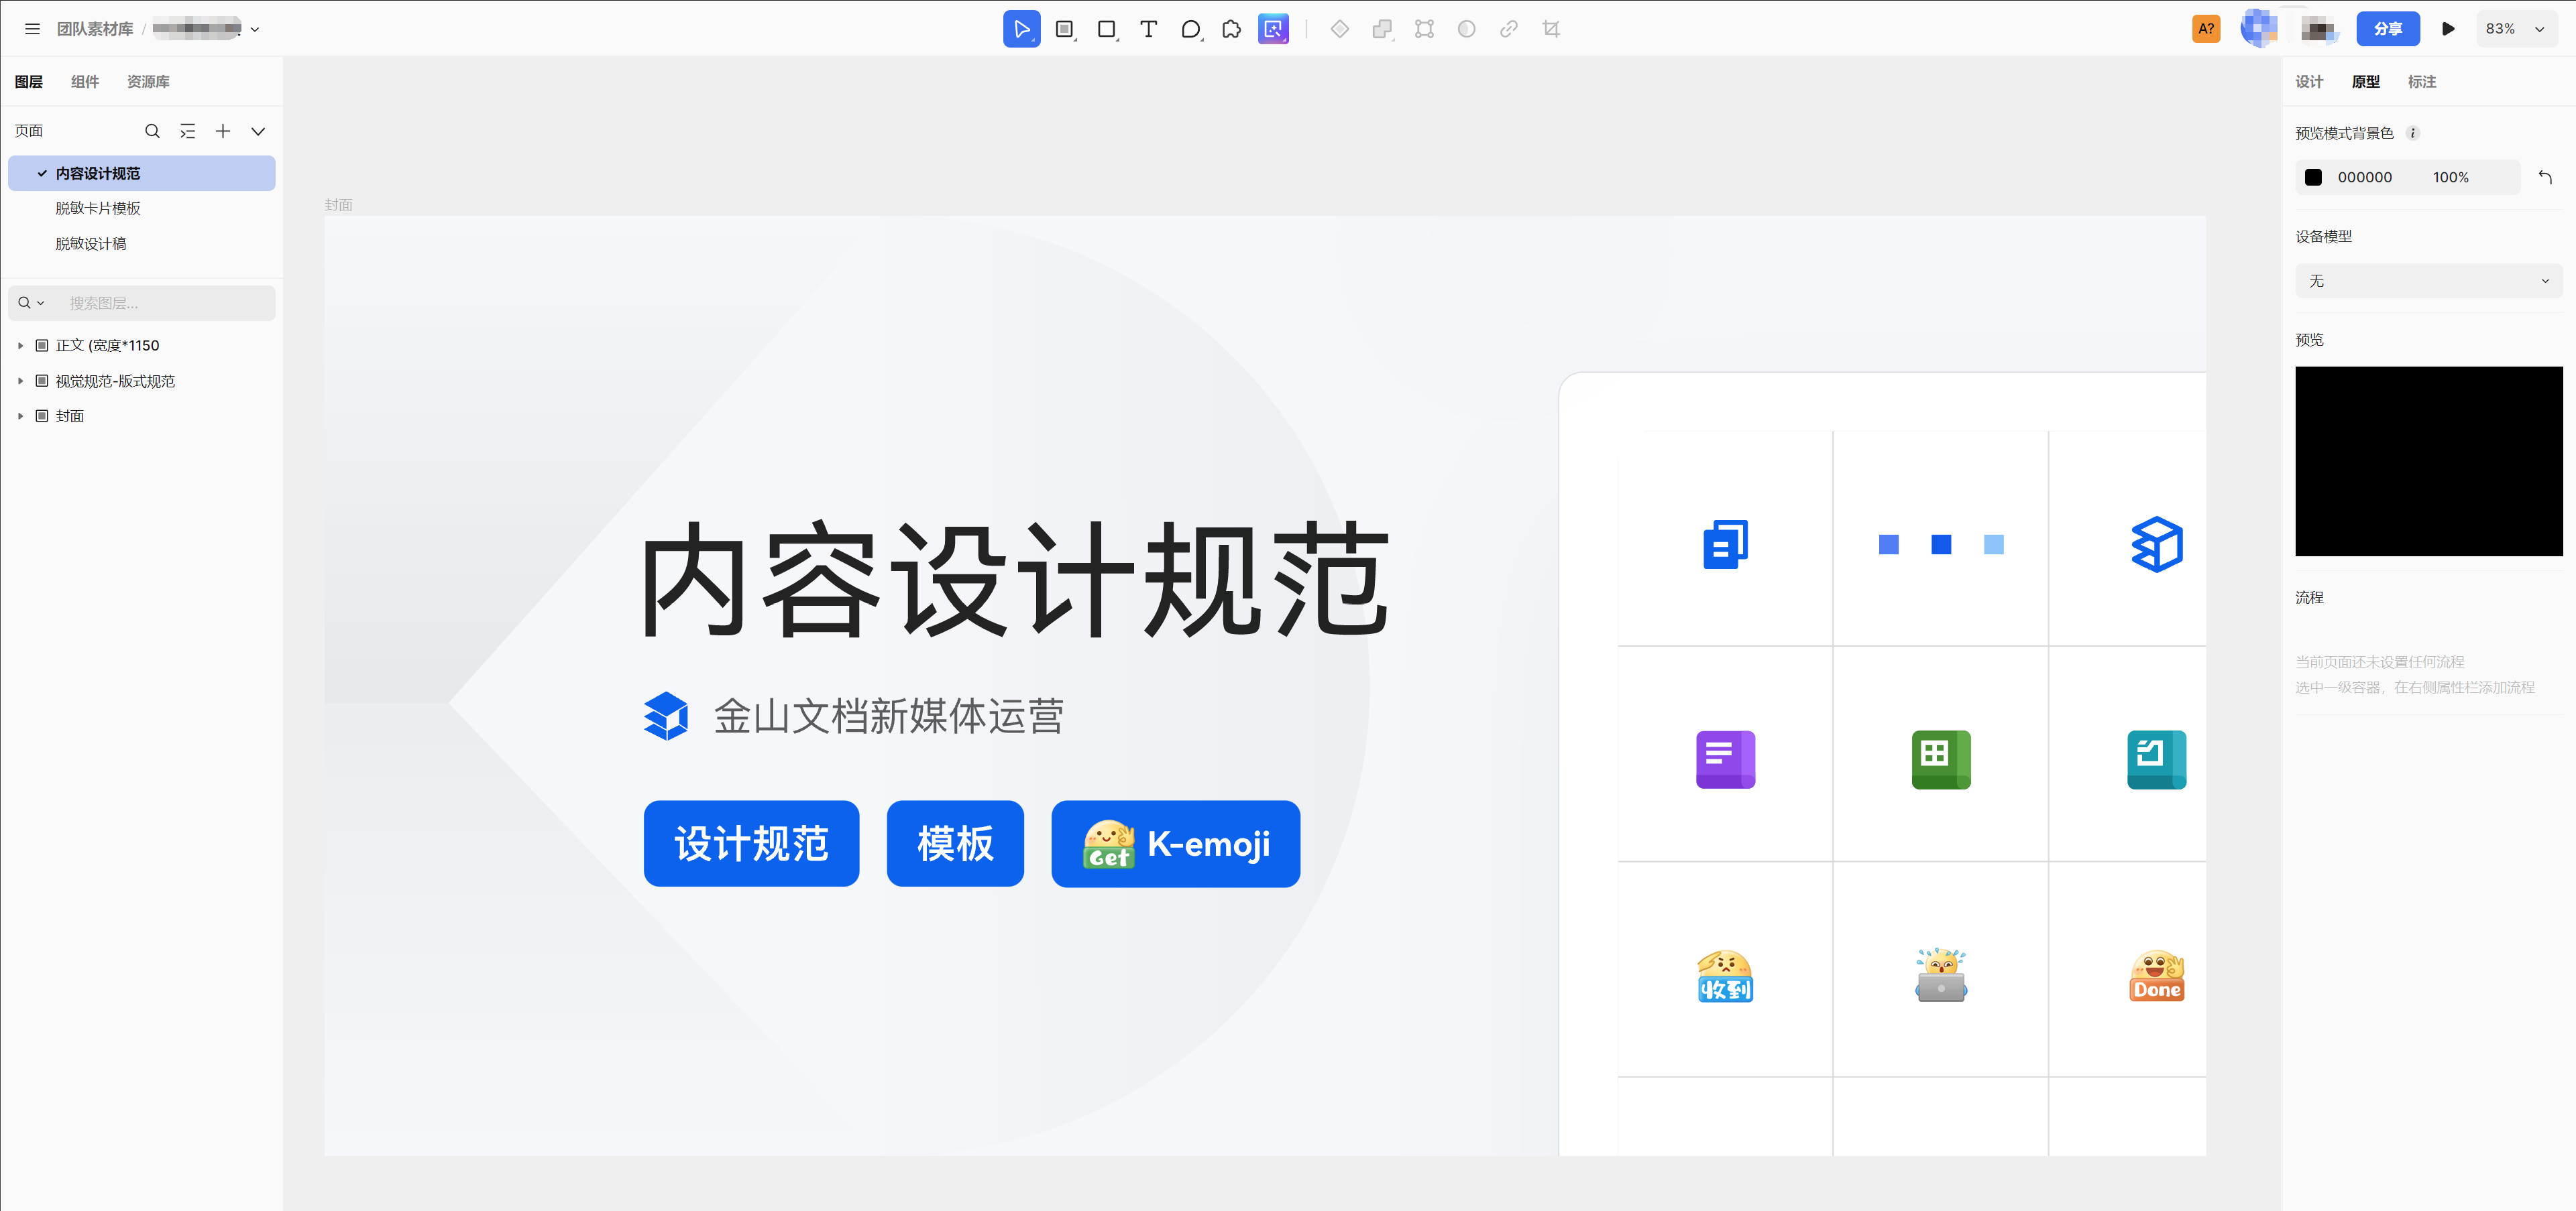Select the 脱敏卡片模板 page

click(98, 208)
